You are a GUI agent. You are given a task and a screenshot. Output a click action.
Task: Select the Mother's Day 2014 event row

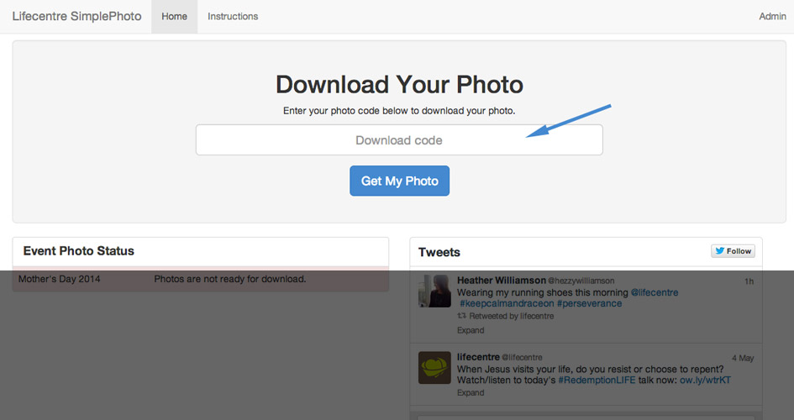coord(201,279)
